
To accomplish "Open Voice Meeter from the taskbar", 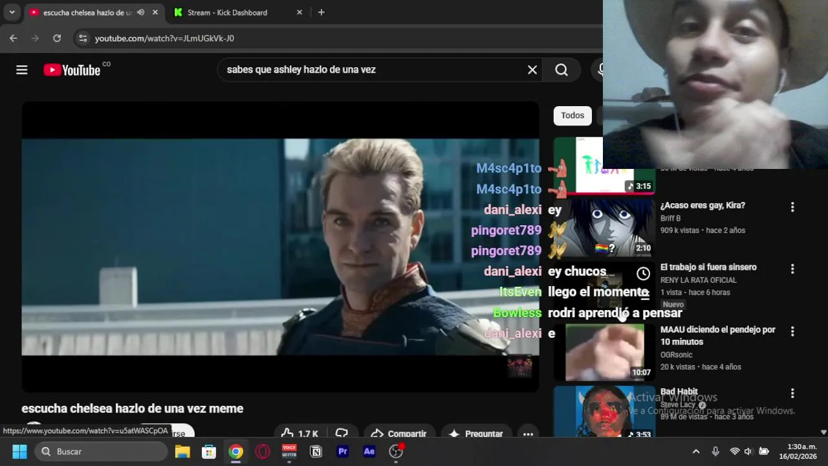I will [x=289, y=451].
